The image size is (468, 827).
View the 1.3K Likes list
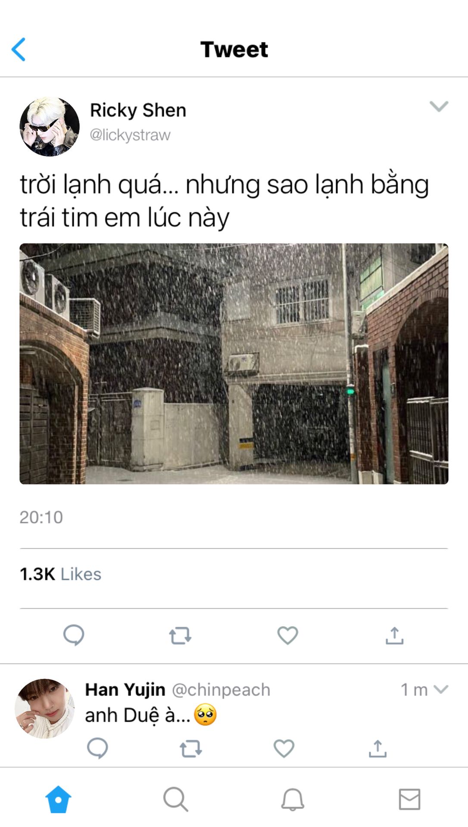pos(60,574)
